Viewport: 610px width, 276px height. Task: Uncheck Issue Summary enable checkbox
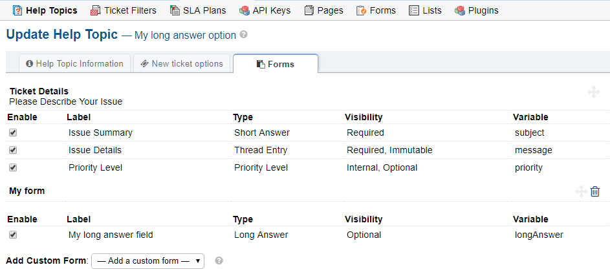[x=13, y=133]
